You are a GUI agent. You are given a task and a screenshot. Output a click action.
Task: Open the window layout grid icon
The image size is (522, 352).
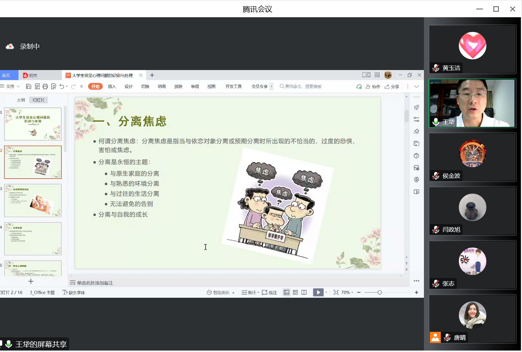[377, 75]
